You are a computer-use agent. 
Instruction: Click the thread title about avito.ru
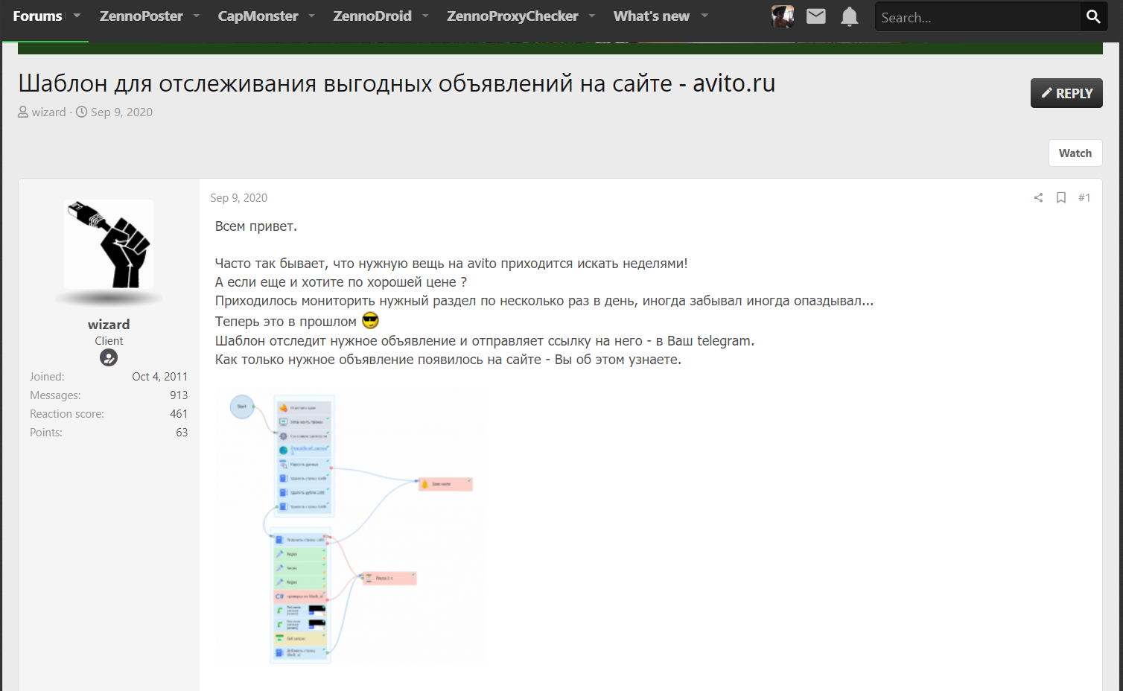point(397,83)
